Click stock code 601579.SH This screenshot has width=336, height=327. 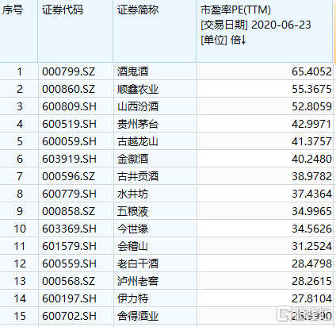(x=69, y=246)
